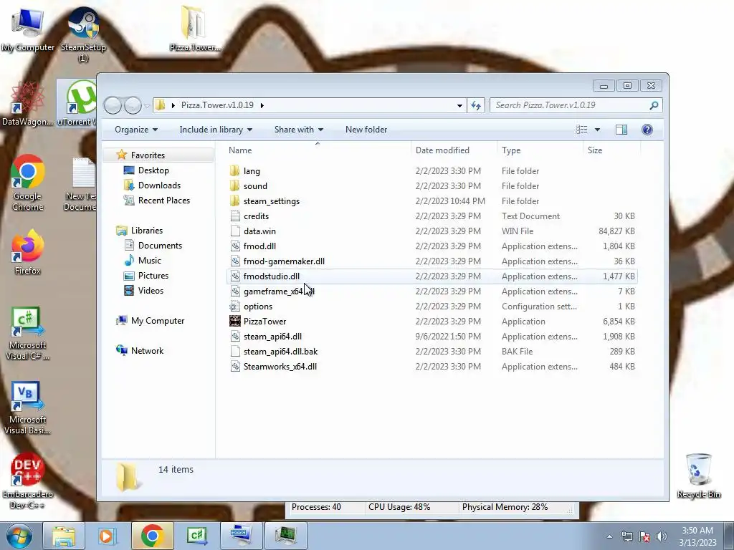
Task: Show the preview pane icon
Action: coord(621,130)
